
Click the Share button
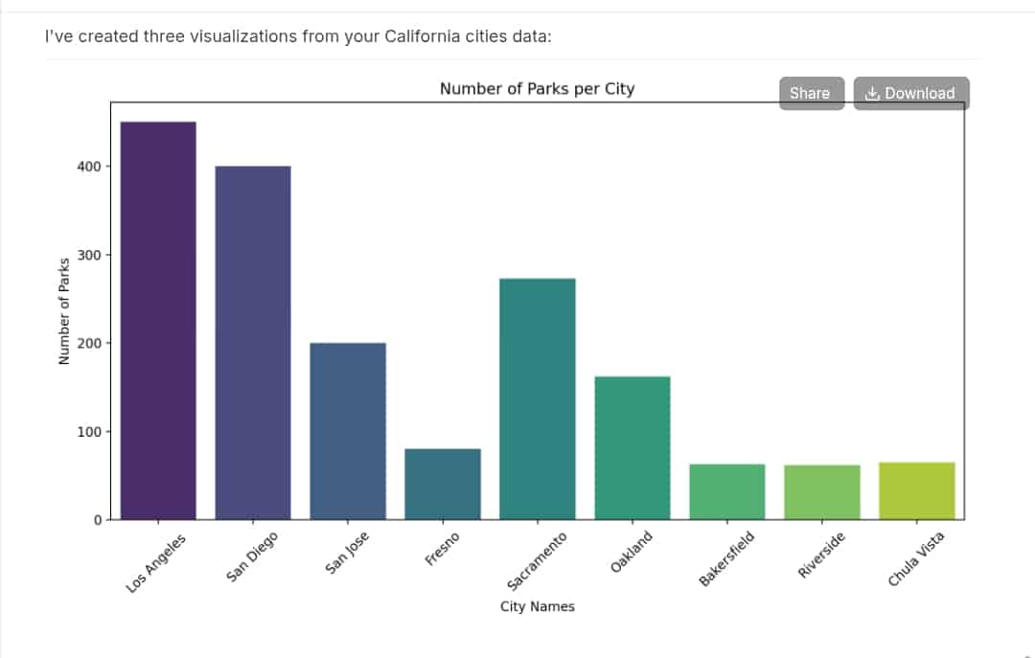coord(812,93)
